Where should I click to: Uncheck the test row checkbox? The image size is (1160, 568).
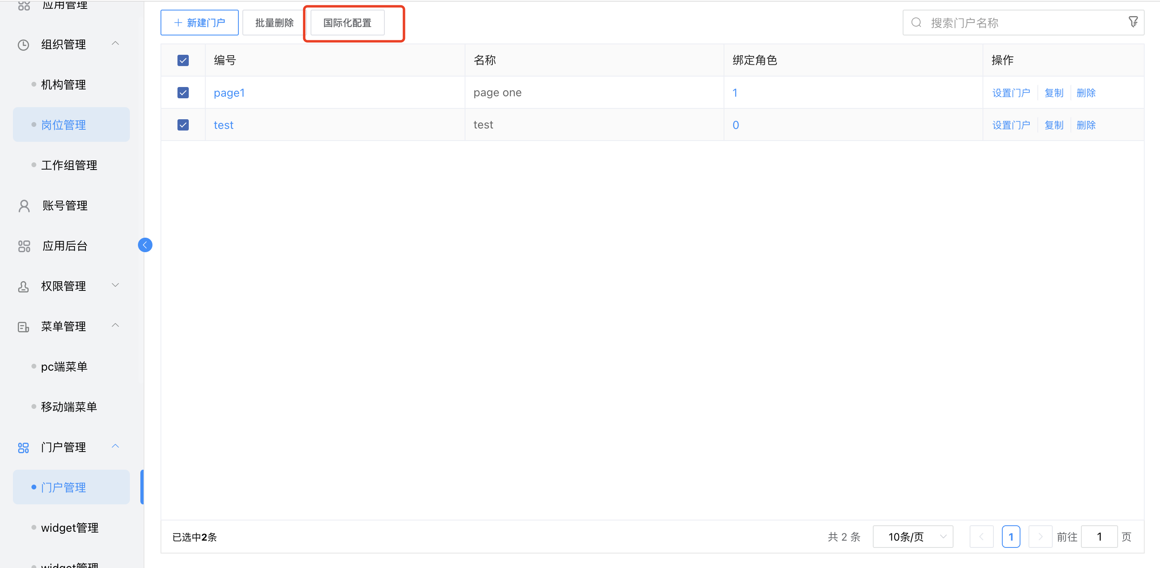(183, 125)
